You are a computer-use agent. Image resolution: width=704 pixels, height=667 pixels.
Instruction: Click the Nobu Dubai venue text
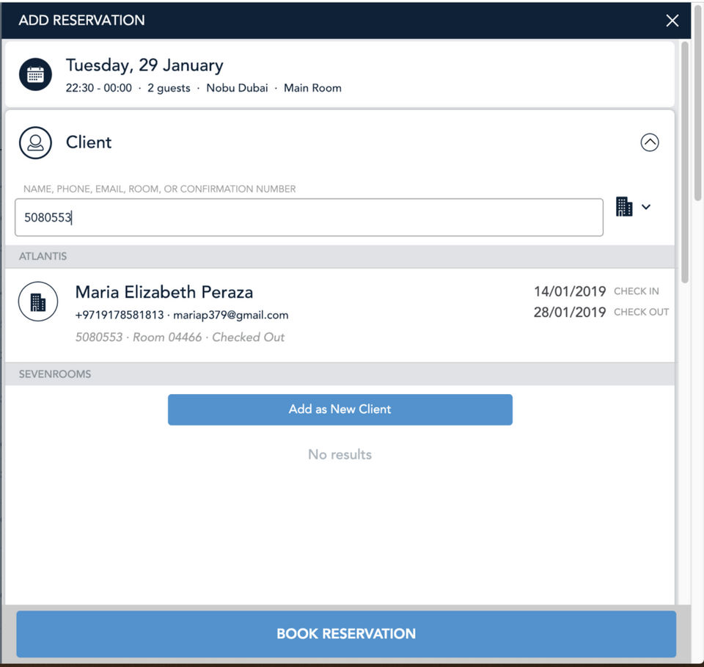tap(237, 88)
